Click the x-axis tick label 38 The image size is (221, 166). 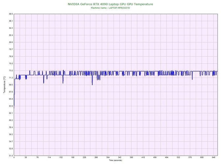[26, 157]
